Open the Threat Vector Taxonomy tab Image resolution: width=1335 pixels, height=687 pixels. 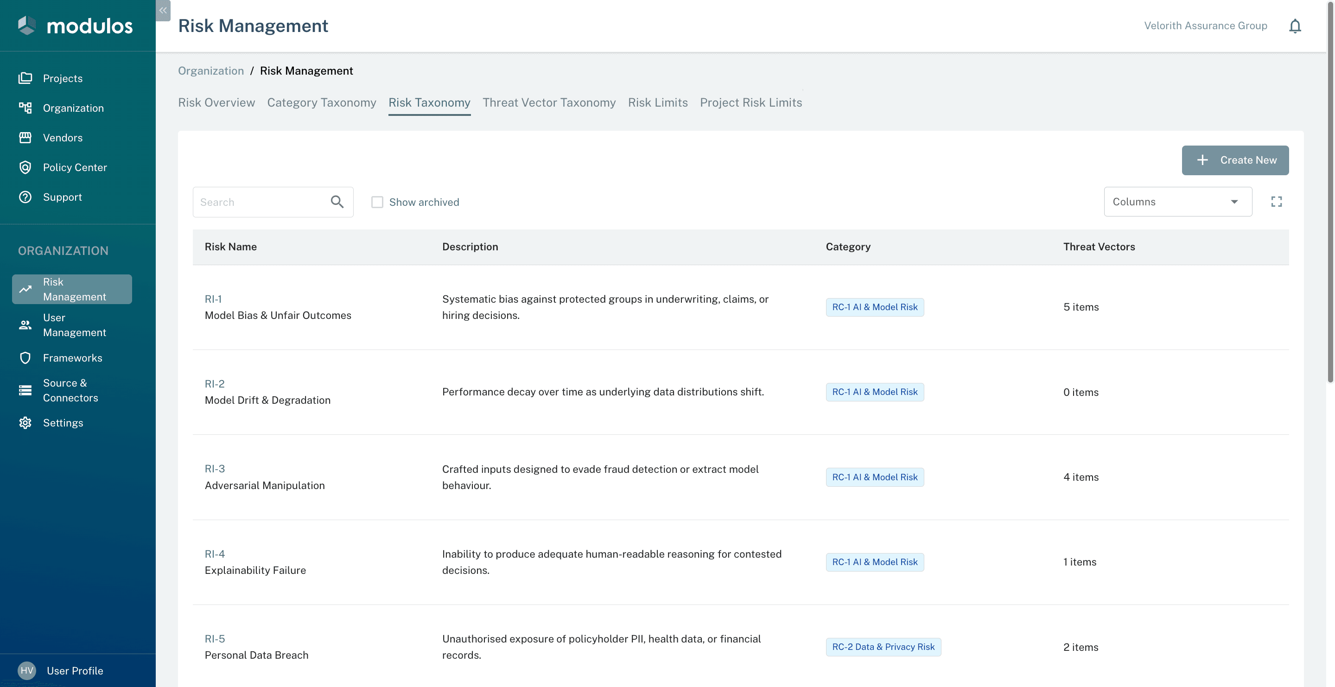tap(549, 102)
